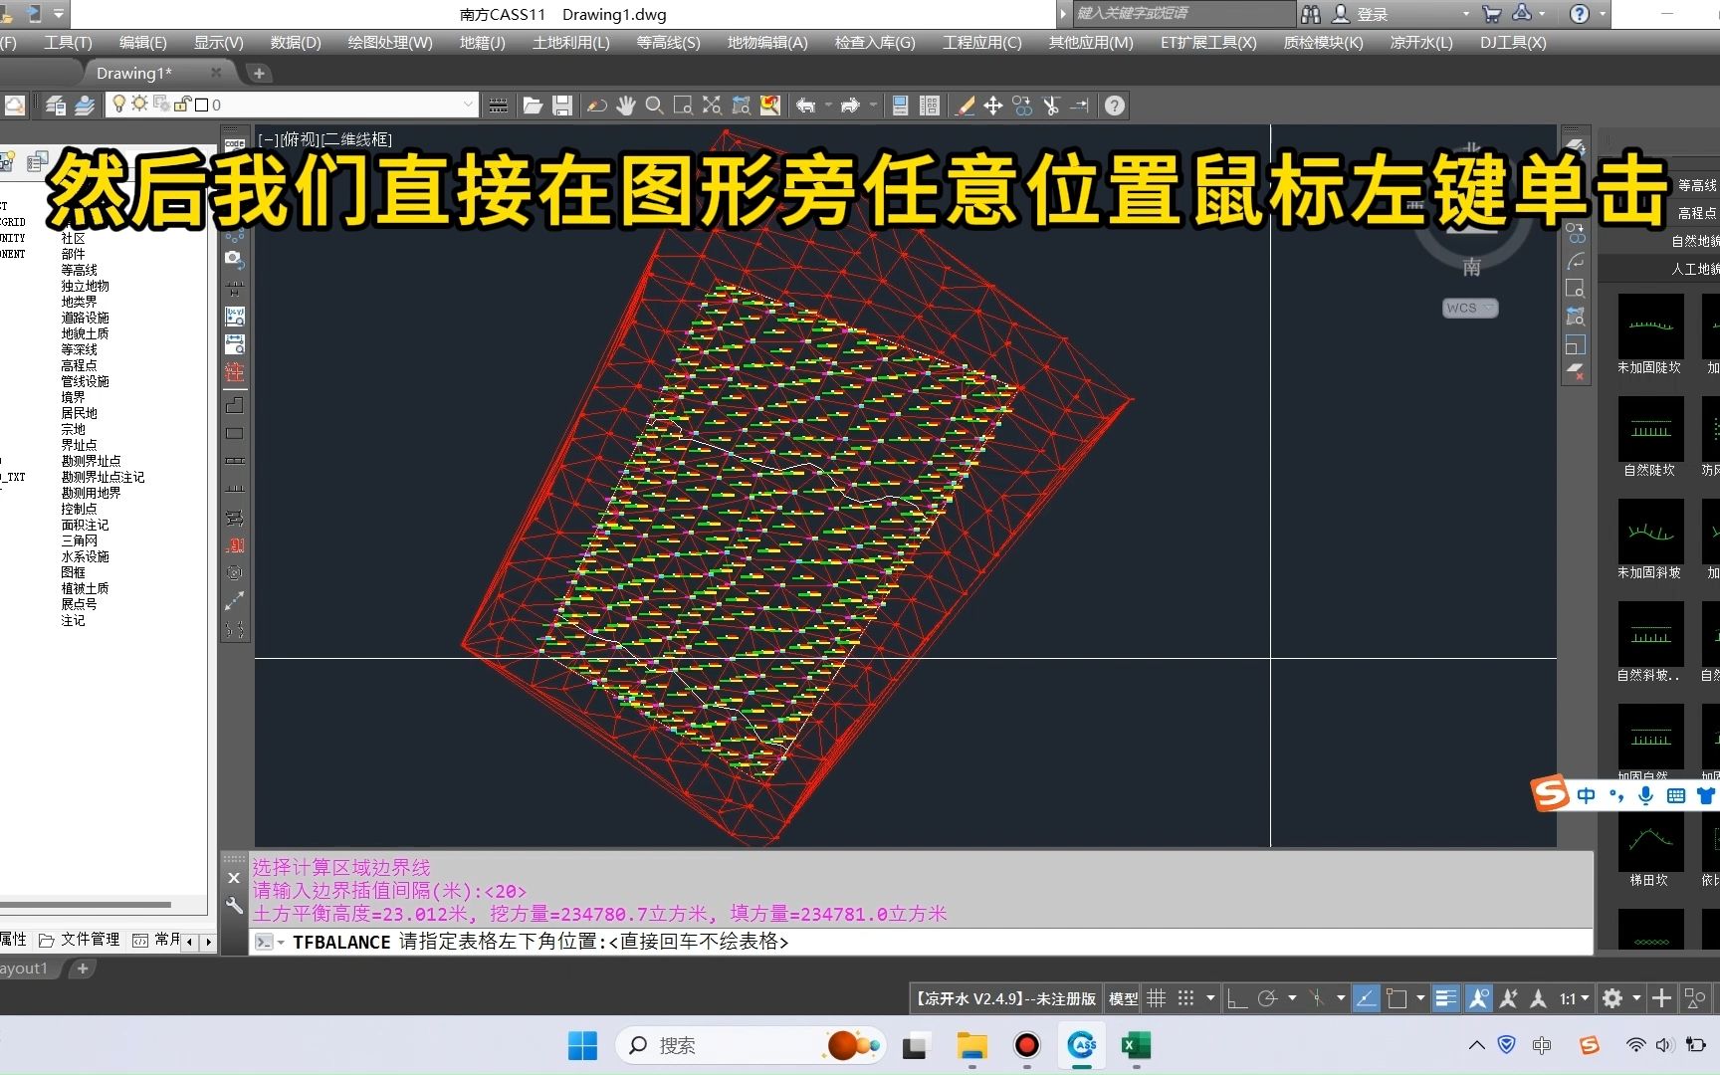Toggle layer 0 on/off lightbulb icon
This screenshot has width=1720, height=1075.
coord(118,104)
